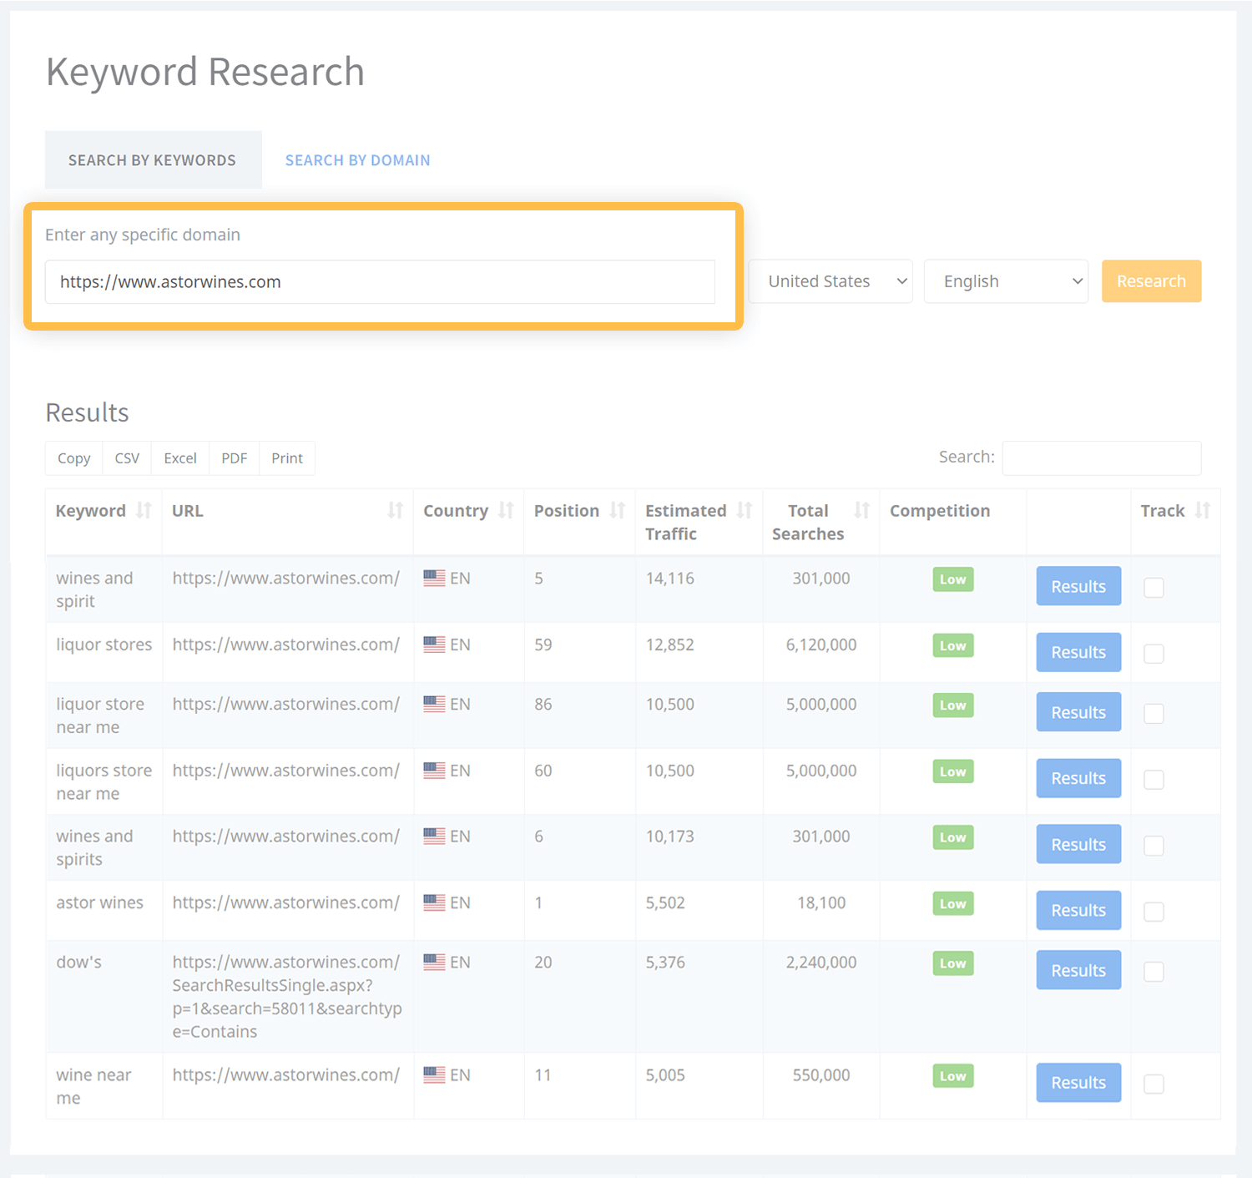The width and height of the screenshot is (1252, 1178).
Task: Check Track box for wines and spirit
Action: [1154, 588]
